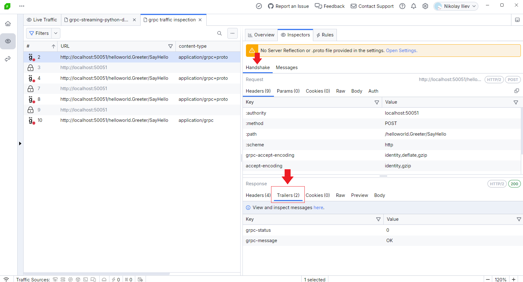Open the three-dot application menu
The image size is (523, 282).
tap(22, 6)
